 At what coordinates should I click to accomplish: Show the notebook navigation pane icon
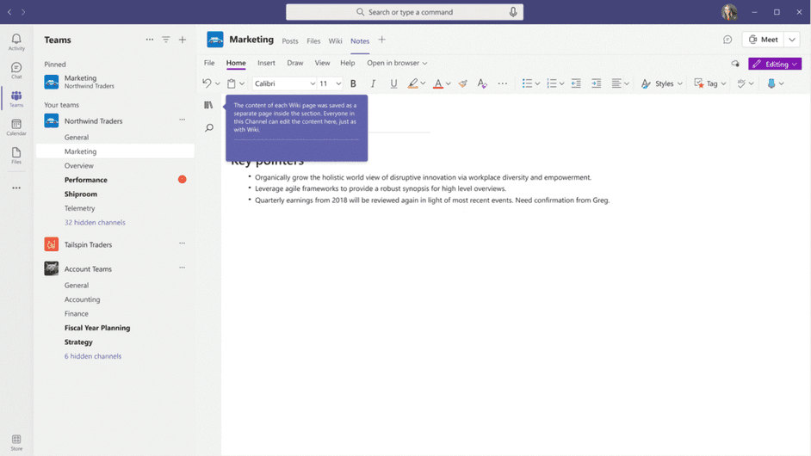click(x=208, y=105)
